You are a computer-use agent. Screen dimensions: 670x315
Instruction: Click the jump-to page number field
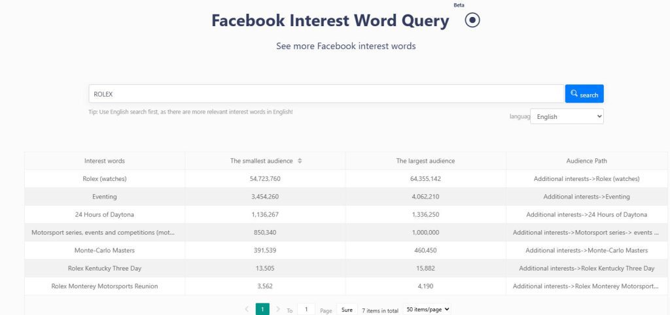(x=306, y=310)
